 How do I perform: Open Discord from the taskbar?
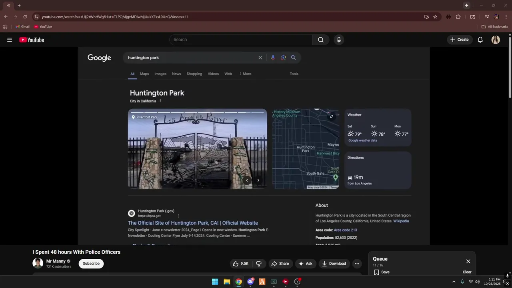point(250,282)
